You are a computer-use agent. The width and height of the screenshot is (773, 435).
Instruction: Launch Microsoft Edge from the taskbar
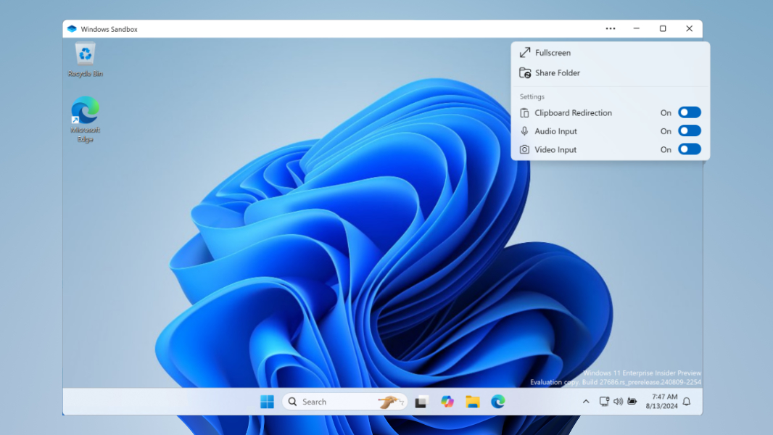point(498,402)
